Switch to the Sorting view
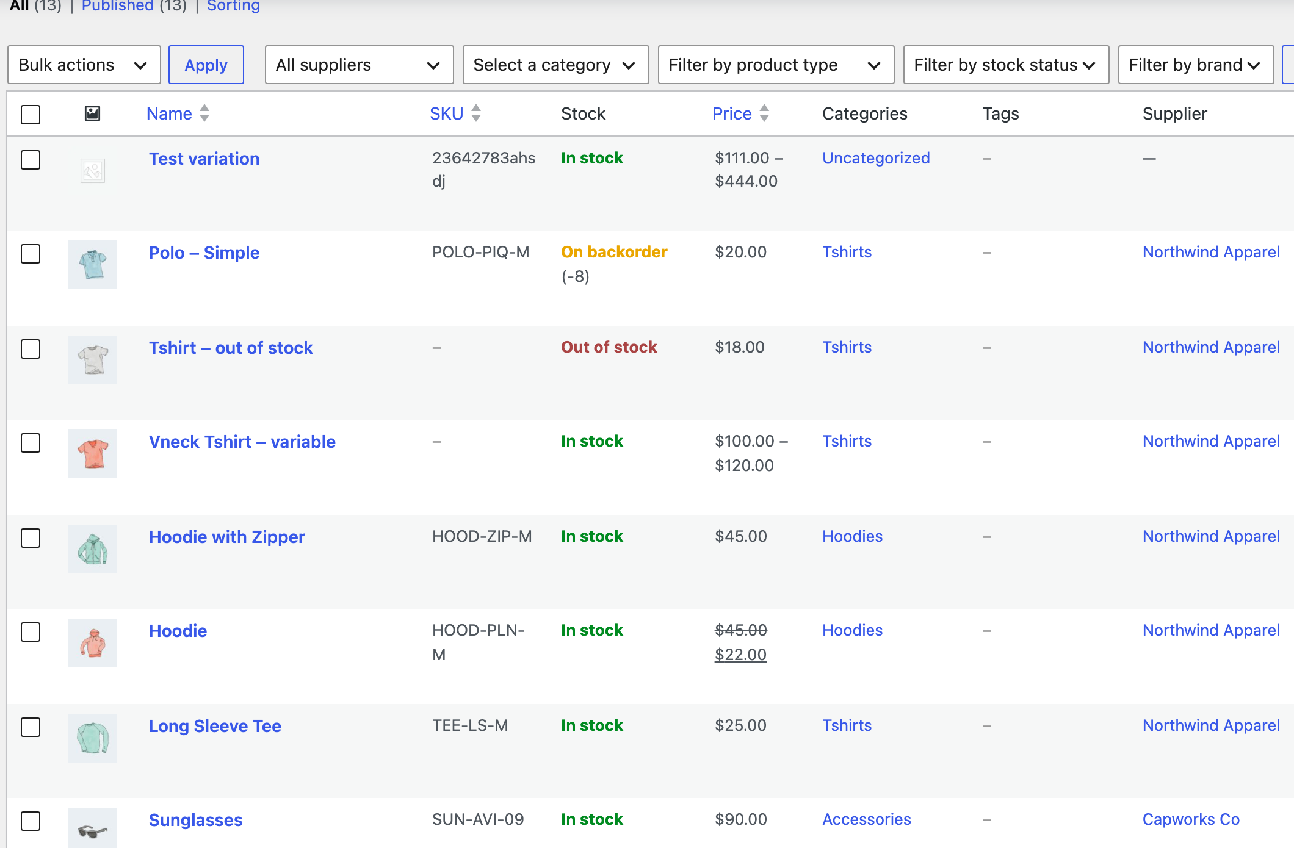Viewport: 1294px width, 848px height. (234, 5)
